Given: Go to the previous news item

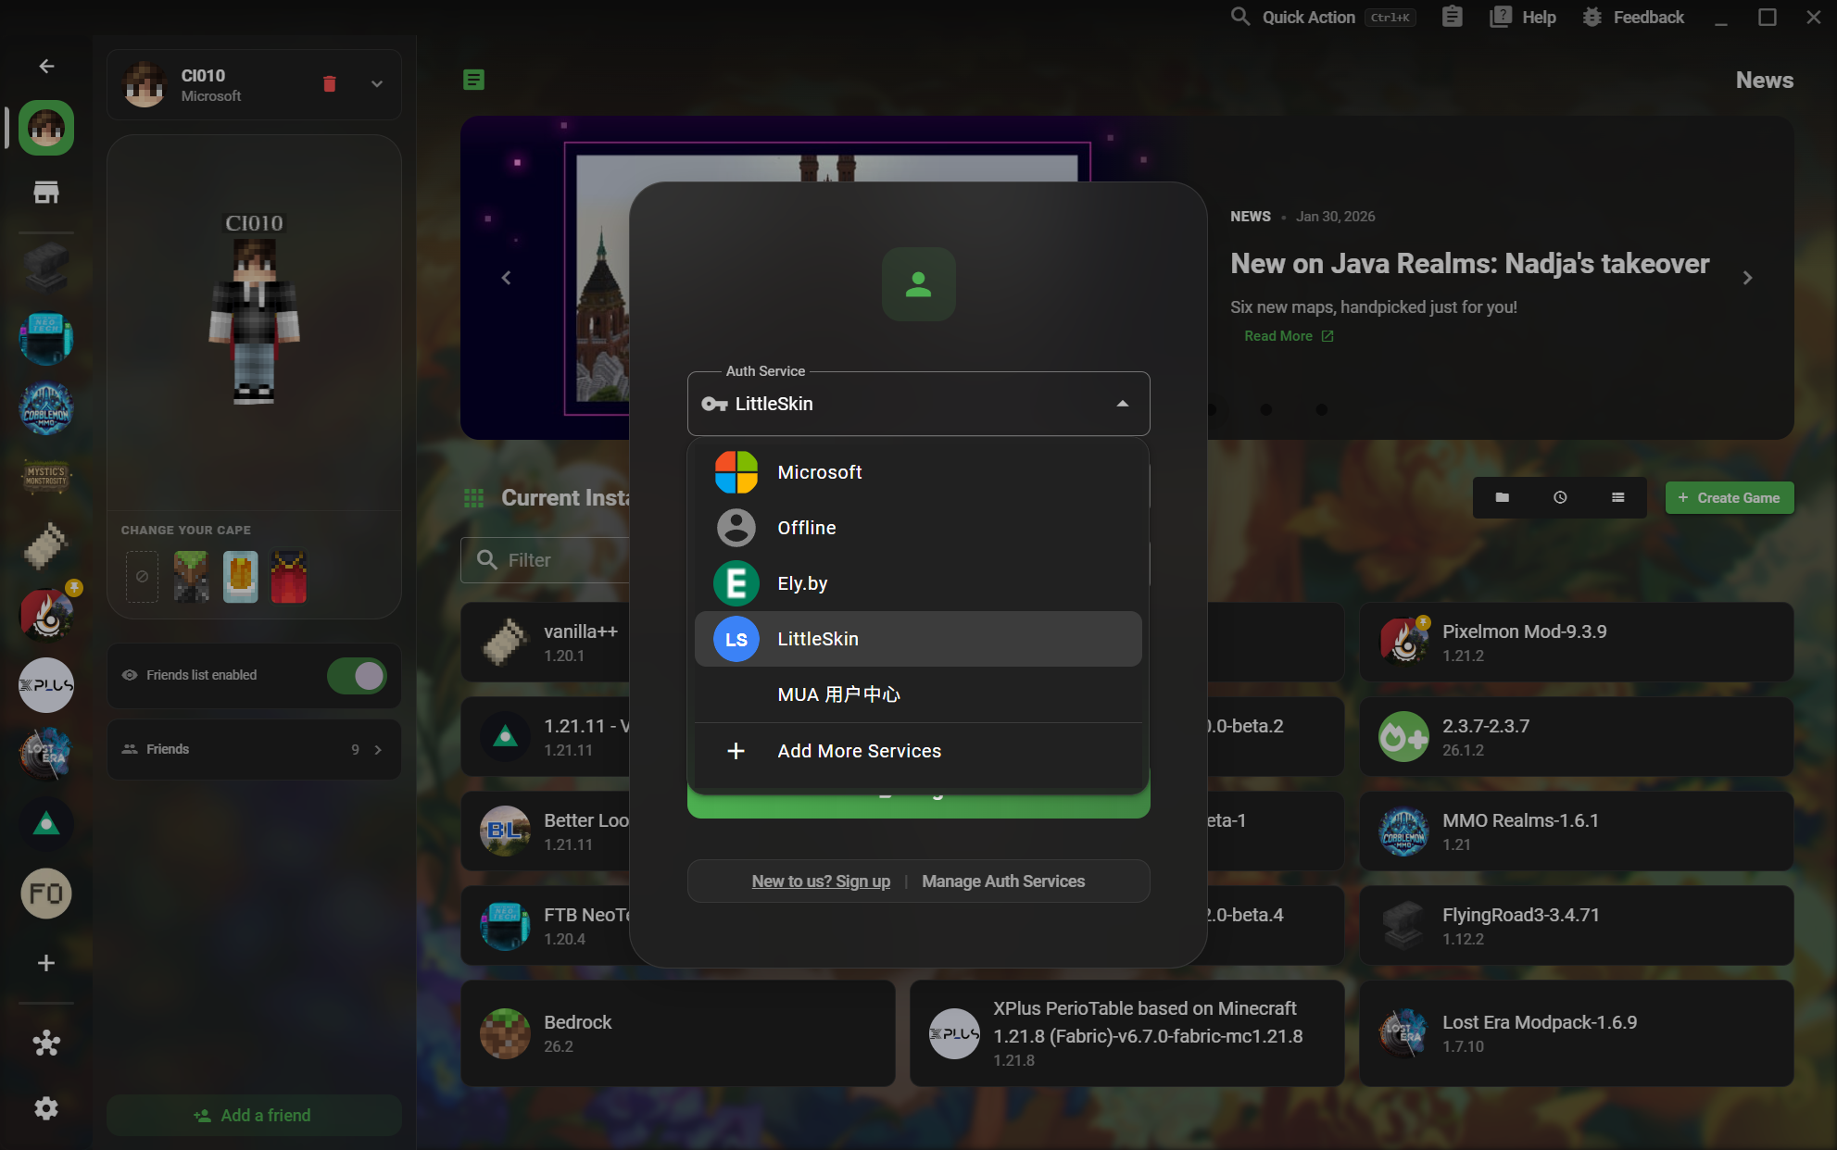Looking at the screenshot, I should coord(506,278).
